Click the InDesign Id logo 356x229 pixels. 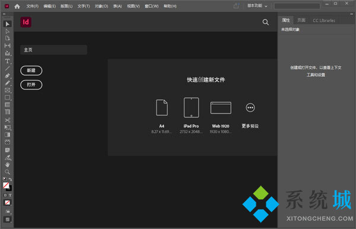26,22
